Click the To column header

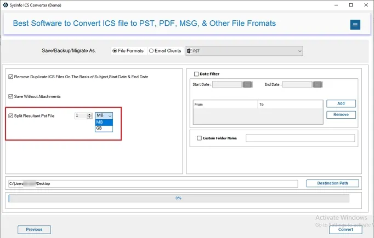point(290,105)
